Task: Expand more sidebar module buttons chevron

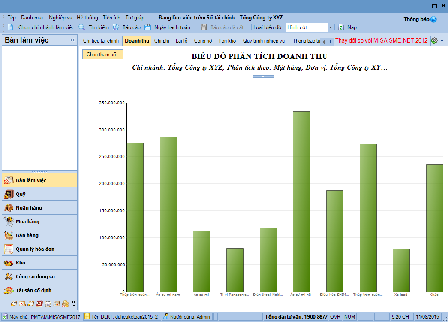Action: [73, 304]
